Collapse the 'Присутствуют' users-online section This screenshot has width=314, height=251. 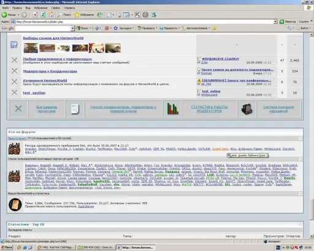click(x=300, y=139)
